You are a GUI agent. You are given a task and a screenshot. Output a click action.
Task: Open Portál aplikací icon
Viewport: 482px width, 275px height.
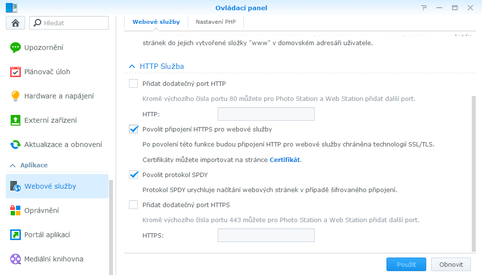[x=16, y=235]
